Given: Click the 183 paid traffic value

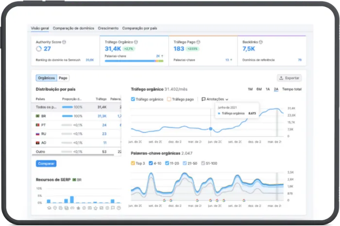Looking at the screenshot, I should [x=179, y=48].
